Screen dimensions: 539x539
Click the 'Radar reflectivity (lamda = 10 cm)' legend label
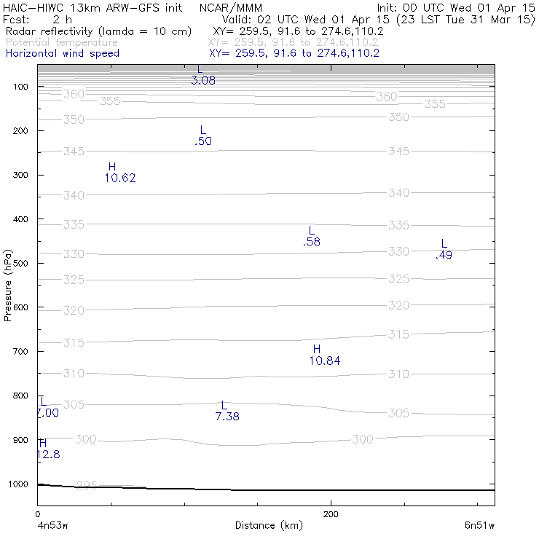(x=98, y=31)
